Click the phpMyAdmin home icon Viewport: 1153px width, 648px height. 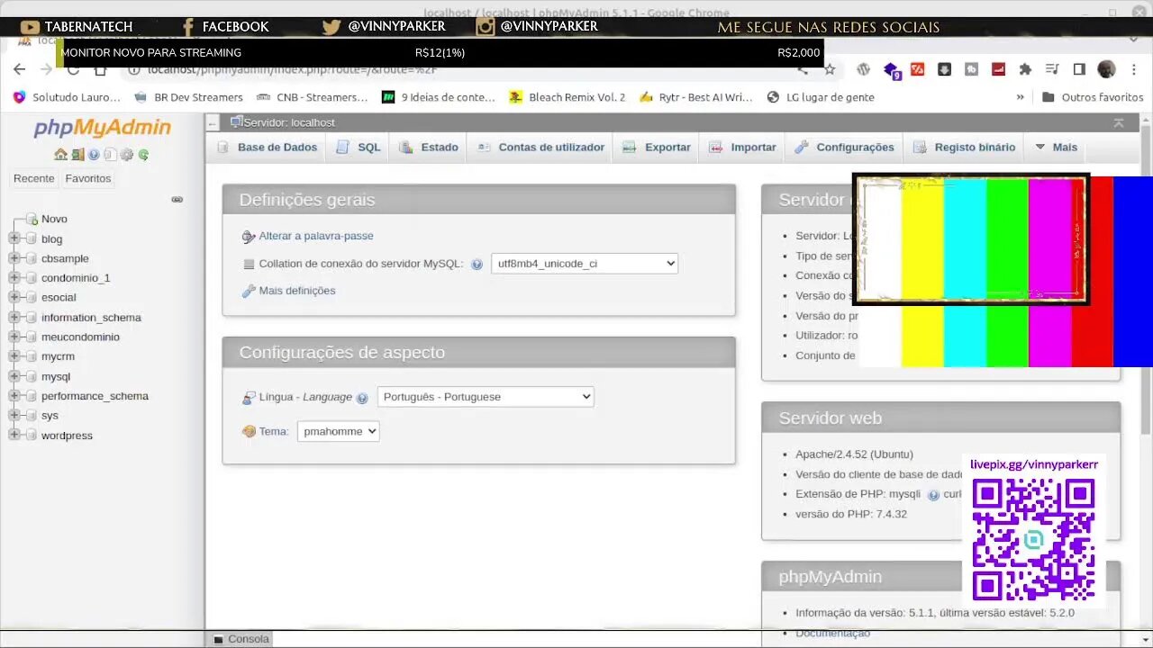[60, 155]
